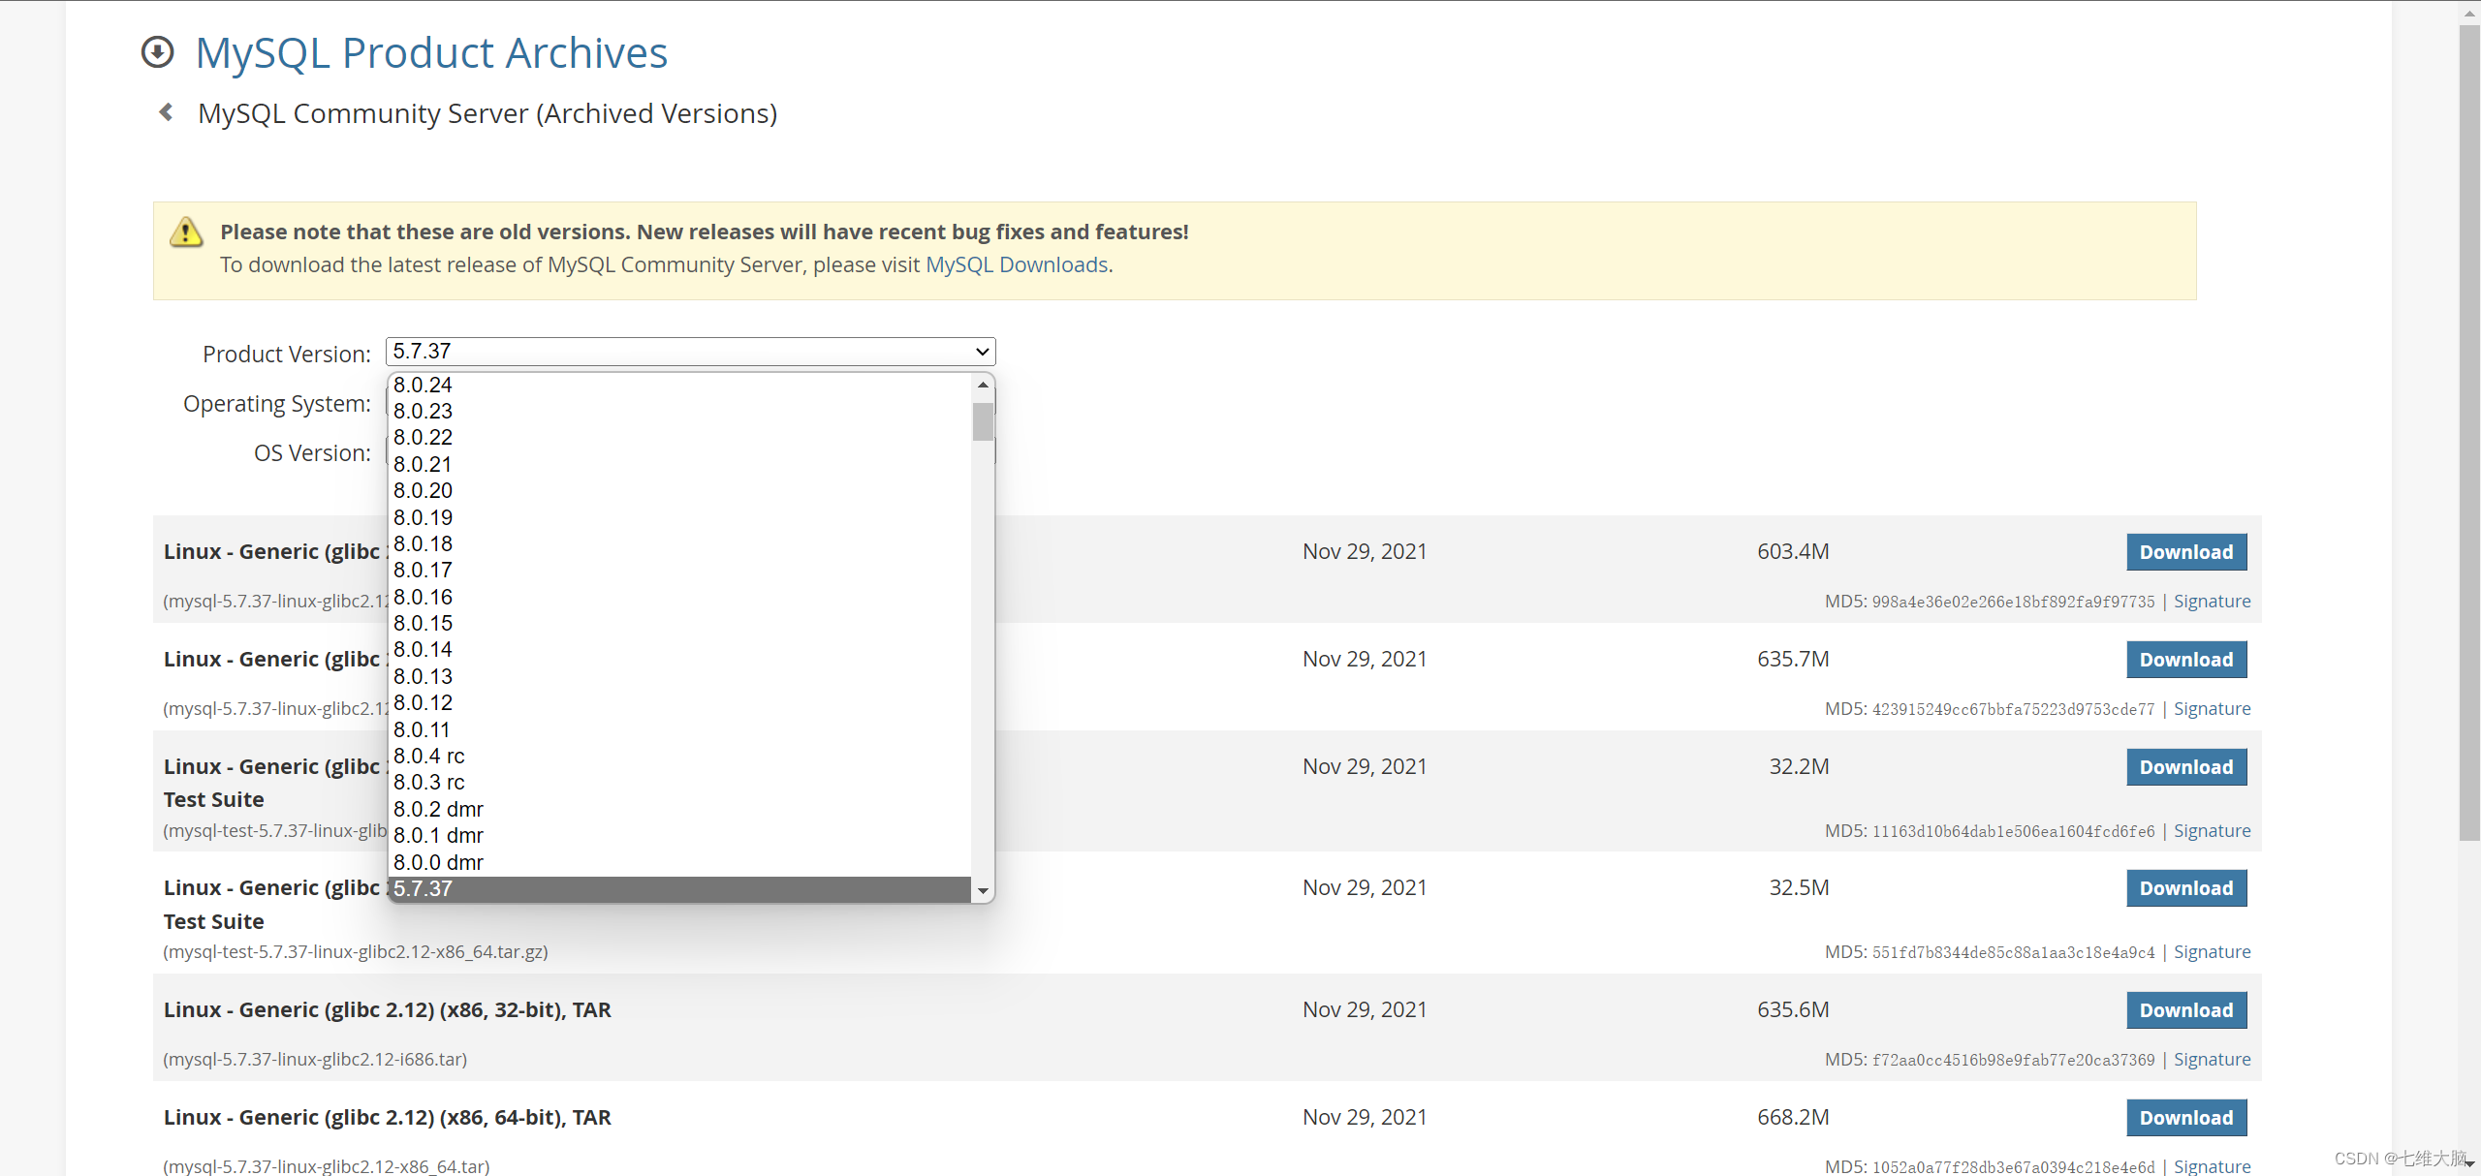Viewport: 2481px width, 1176px height.
Task: Click the dropdown list scroll-up arrow
Action: [983, 386]
